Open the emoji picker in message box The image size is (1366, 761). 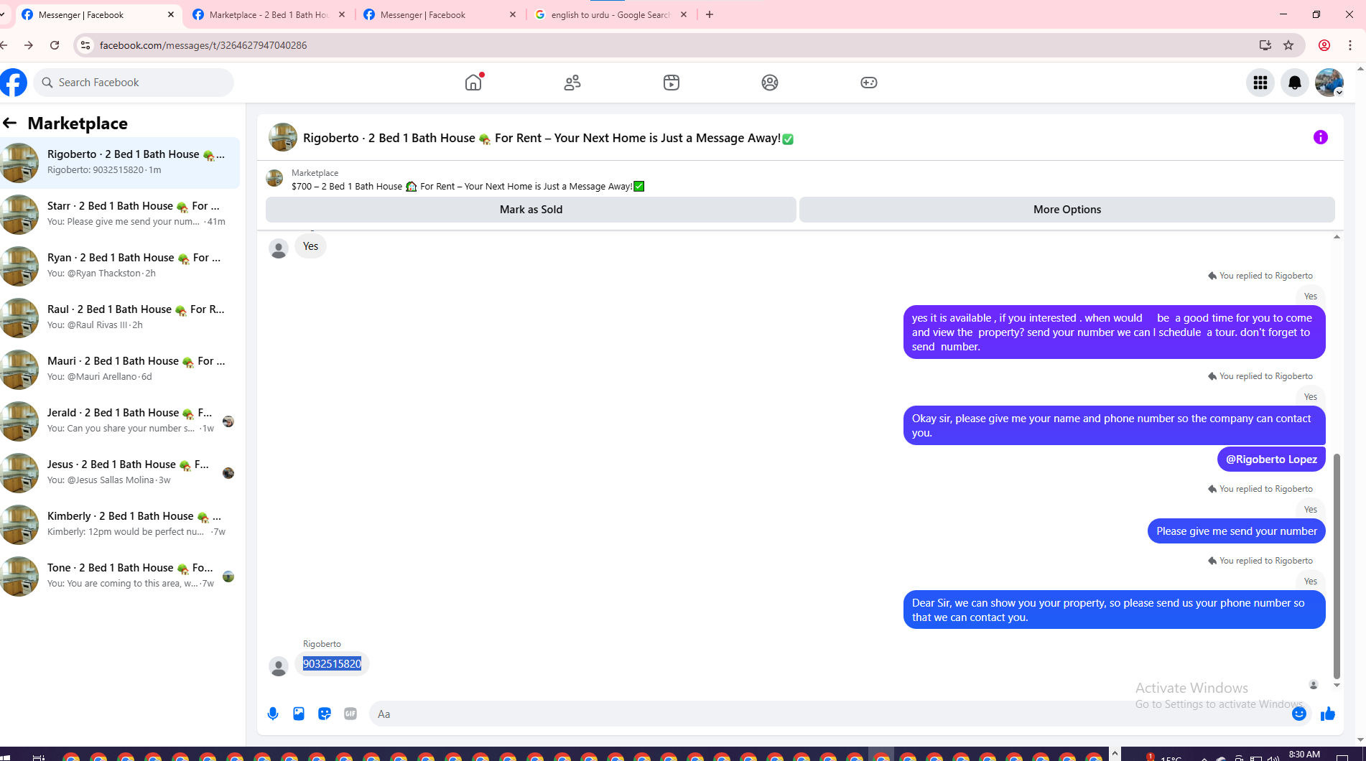[x=1299, y=714]
